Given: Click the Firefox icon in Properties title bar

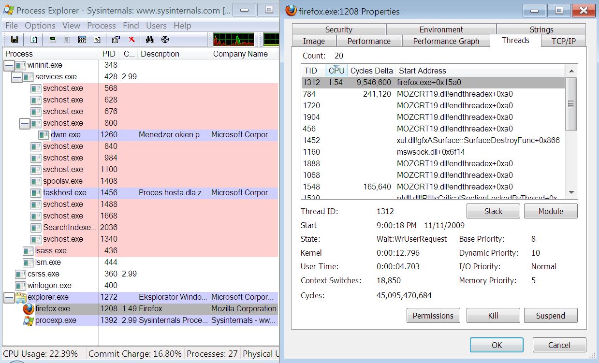Looking at the screenshot, I should click(x=291, y=11).
